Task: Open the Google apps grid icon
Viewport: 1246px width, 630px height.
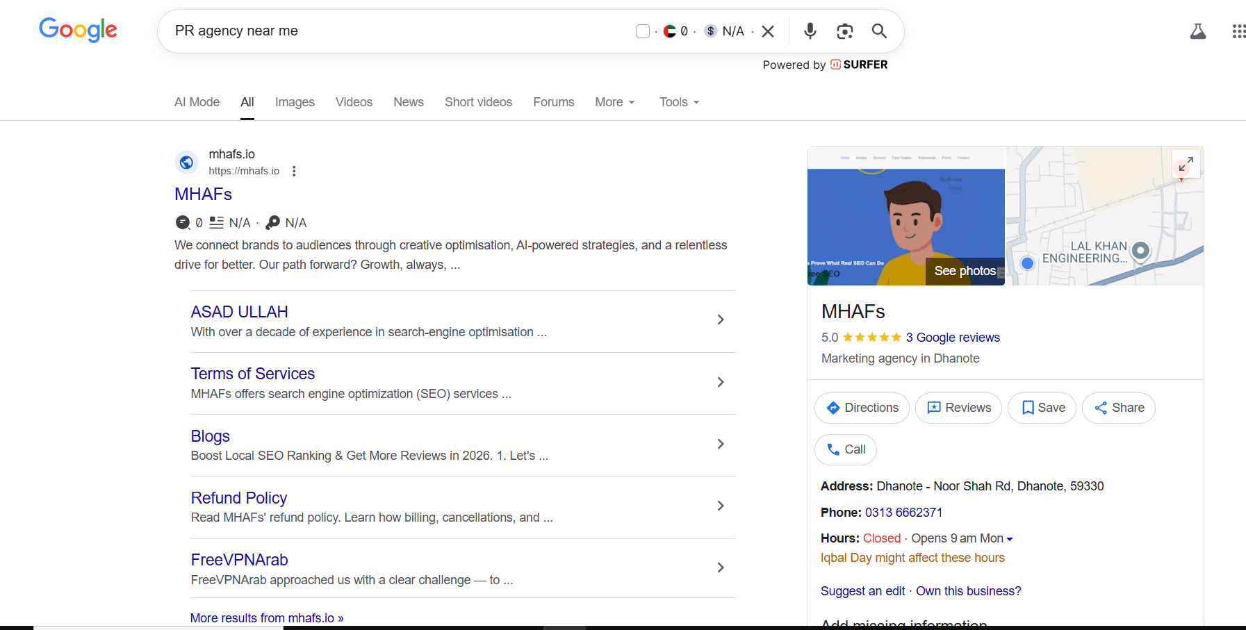Action: tap(1238, 31)
